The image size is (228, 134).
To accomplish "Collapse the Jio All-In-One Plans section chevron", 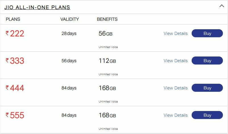I will (x=221, y=6).
